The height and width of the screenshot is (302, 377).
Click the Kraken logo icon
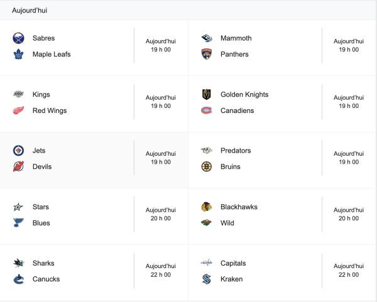tap(207, 279)
